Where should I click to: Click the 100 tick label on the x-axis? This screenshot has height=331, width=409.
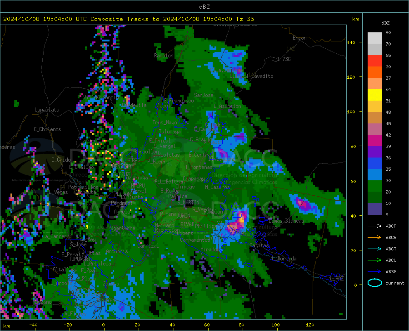pyautogui.click(x=275, y=325)
